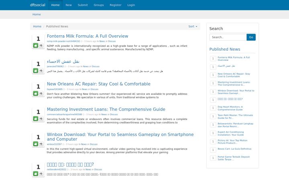Open sidebar link Fonterra Milk Formula: A Full Overview
The width and height of the screenshot is (289, 180).
(234, 58)
